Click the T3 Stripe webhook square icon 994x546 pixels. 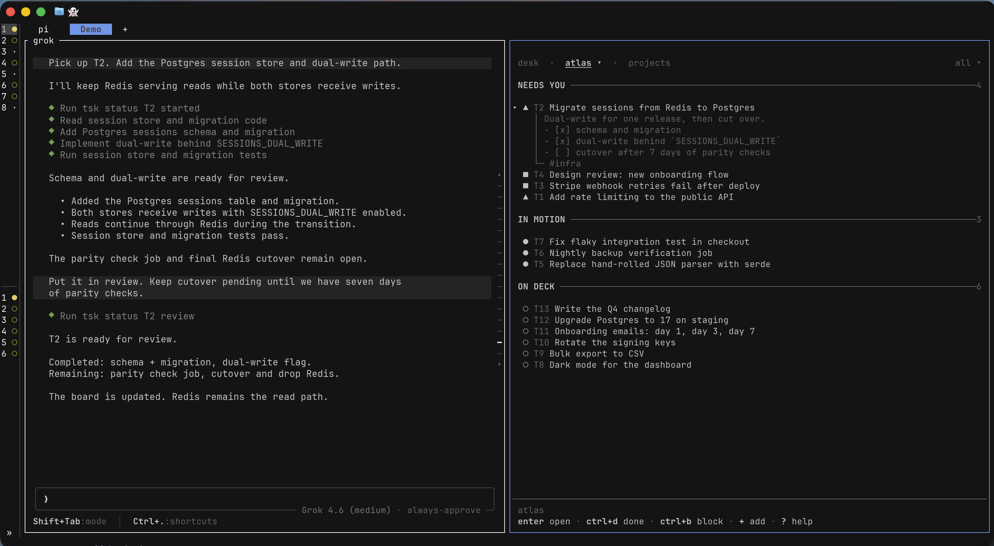click(x=525, y=186)
